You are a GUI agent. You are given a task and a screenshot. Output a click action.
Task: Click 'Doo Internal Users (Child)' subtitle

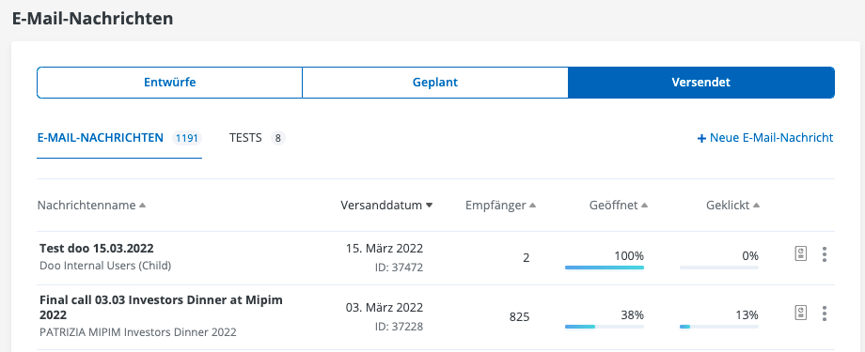click(105, 266)
